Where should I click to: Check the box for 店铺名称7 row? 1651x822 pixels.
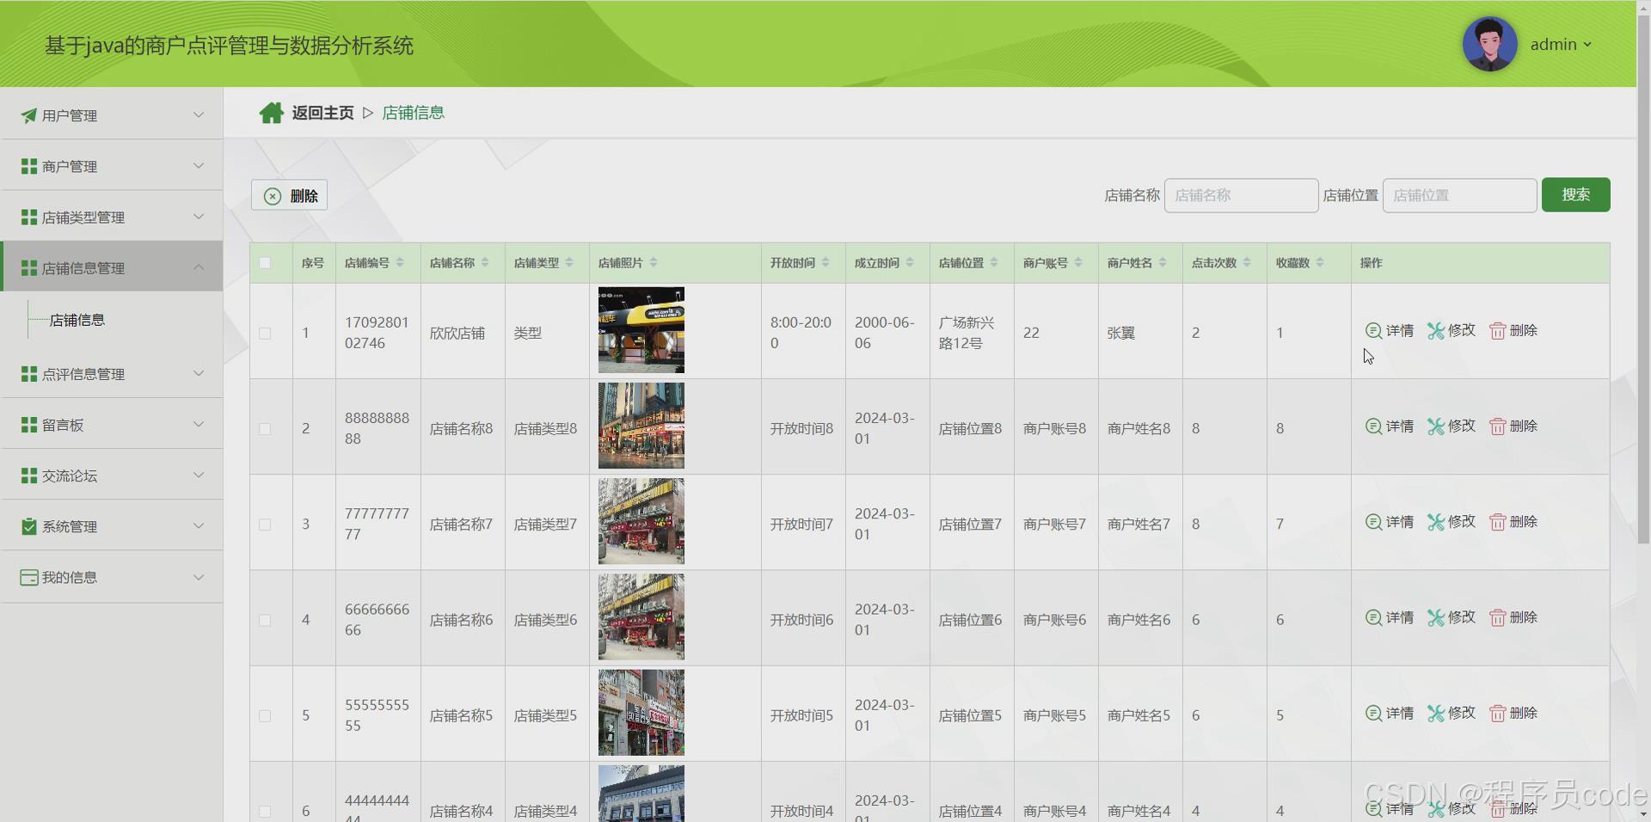(x=265, y=524)
